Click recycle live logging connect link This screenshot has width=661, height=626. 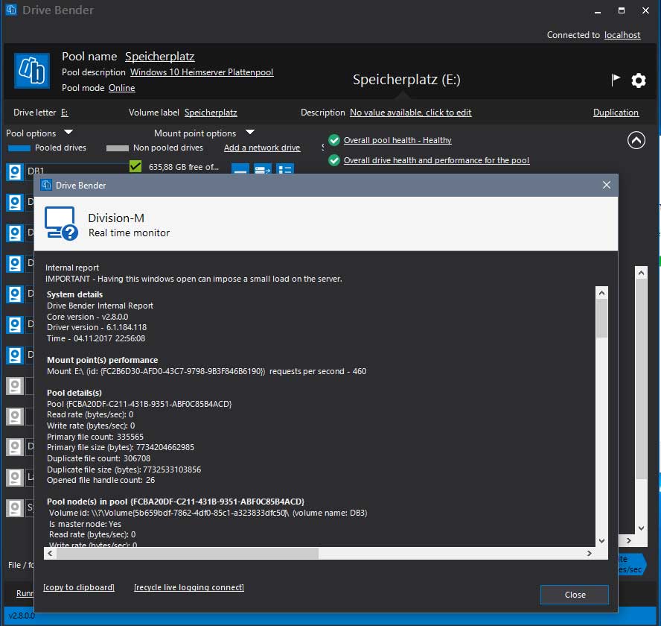point(189,587)
